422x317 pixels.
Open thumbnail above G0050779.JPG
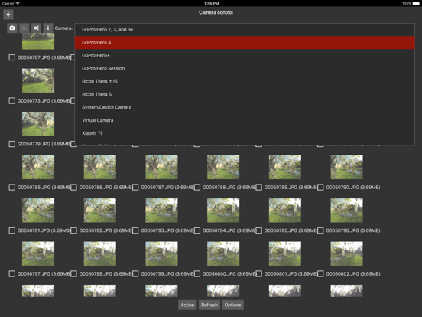click(x=38, y=124)
